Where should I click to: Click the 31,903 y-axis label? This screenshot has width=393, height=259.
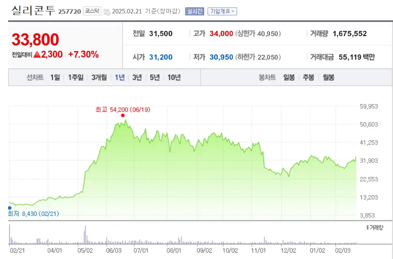(369, 160)
